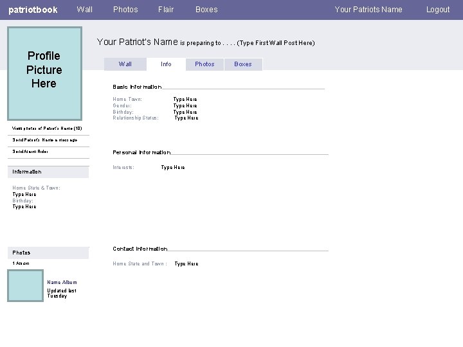Click Type Here next to Home State and Town
Viewport: 463px width, 347px height.
186,264
